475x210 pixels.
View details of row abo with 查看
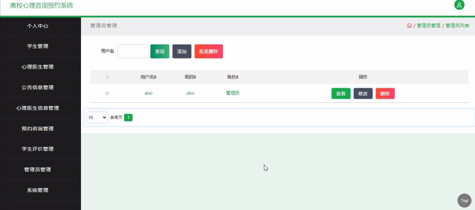341,93
